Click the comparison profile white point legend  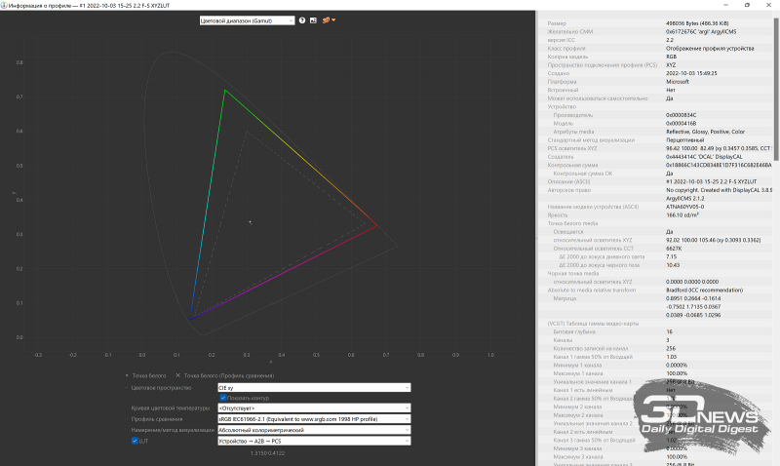[x=207, y=374]
